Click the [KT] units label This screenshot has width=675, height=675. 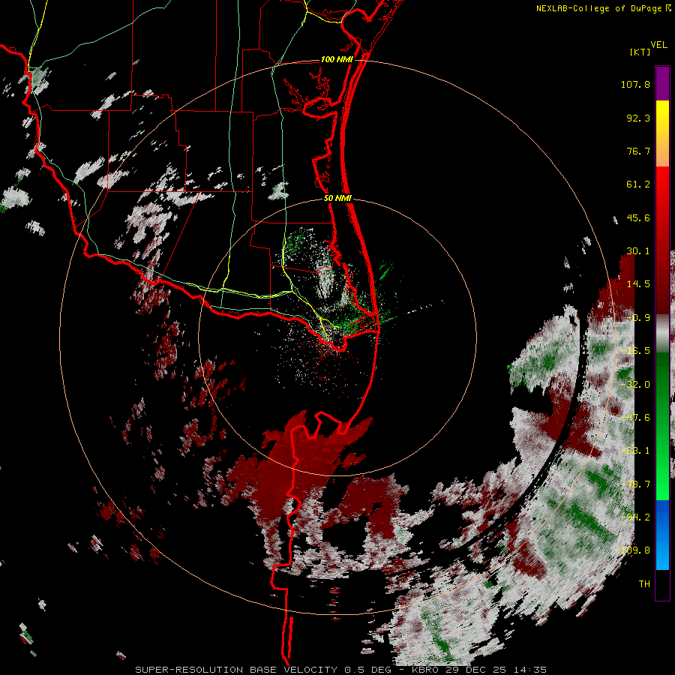[x=640, y=52]
